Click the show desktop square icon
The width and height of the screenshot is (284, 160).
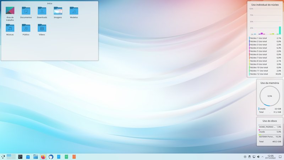click(x=280, y=157)
